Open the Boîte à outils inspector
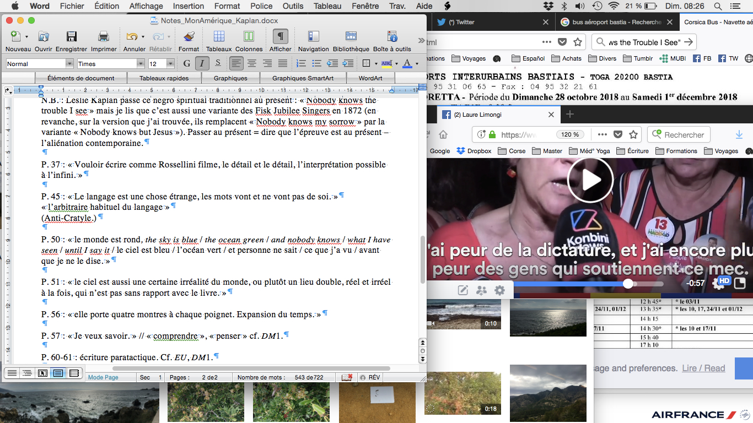Image resolution: width=753 pixels, height=423 pixels. (x=392, y=37)
